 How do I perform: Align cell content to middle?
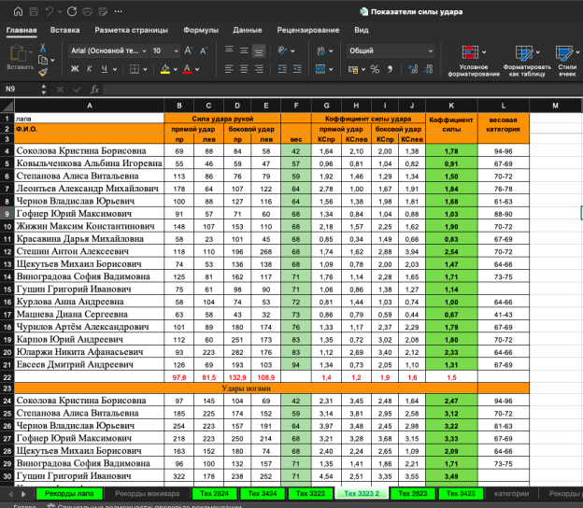pos(244,50)
